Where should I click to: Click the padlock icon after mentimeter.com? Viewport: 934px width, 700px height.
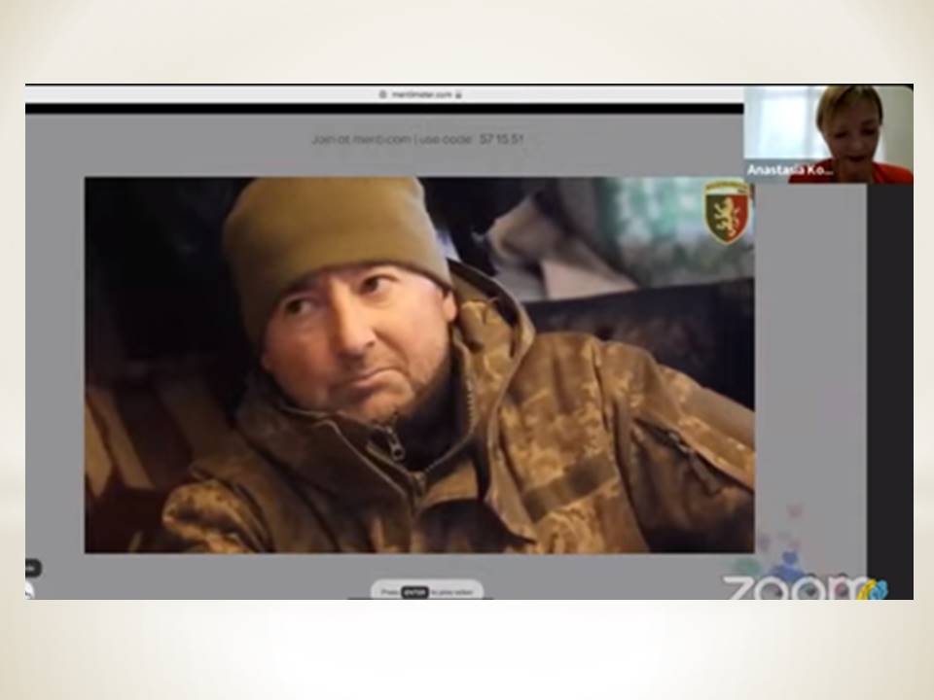458,94
